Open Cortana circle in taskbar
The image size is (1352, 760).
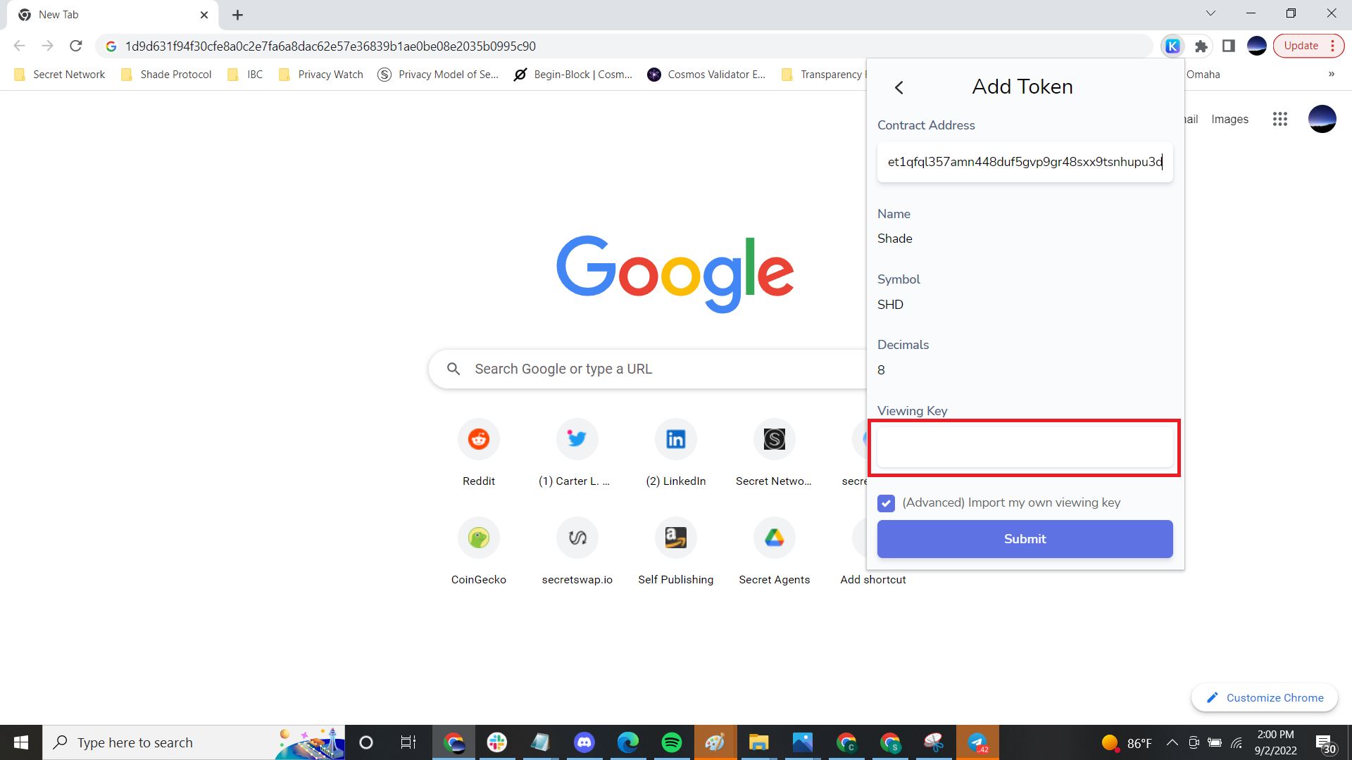click(x=366, y=742)
